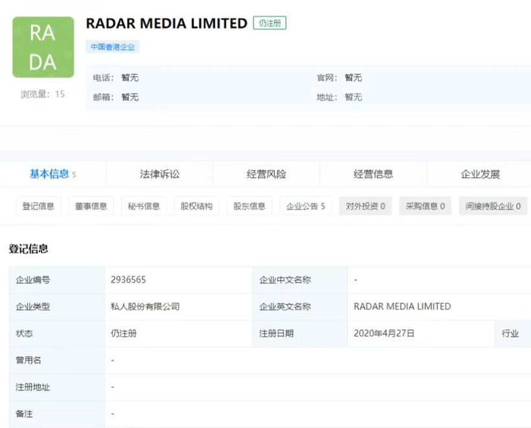The image size is (531, 428).
Task: Open the 经营信息 tab
Action: [373, 174]
